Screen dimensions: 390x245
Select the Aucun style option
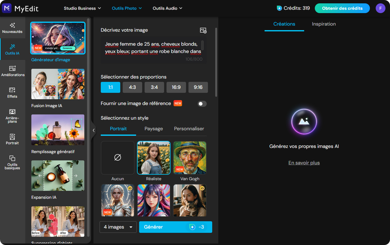[x=118, y=157]
